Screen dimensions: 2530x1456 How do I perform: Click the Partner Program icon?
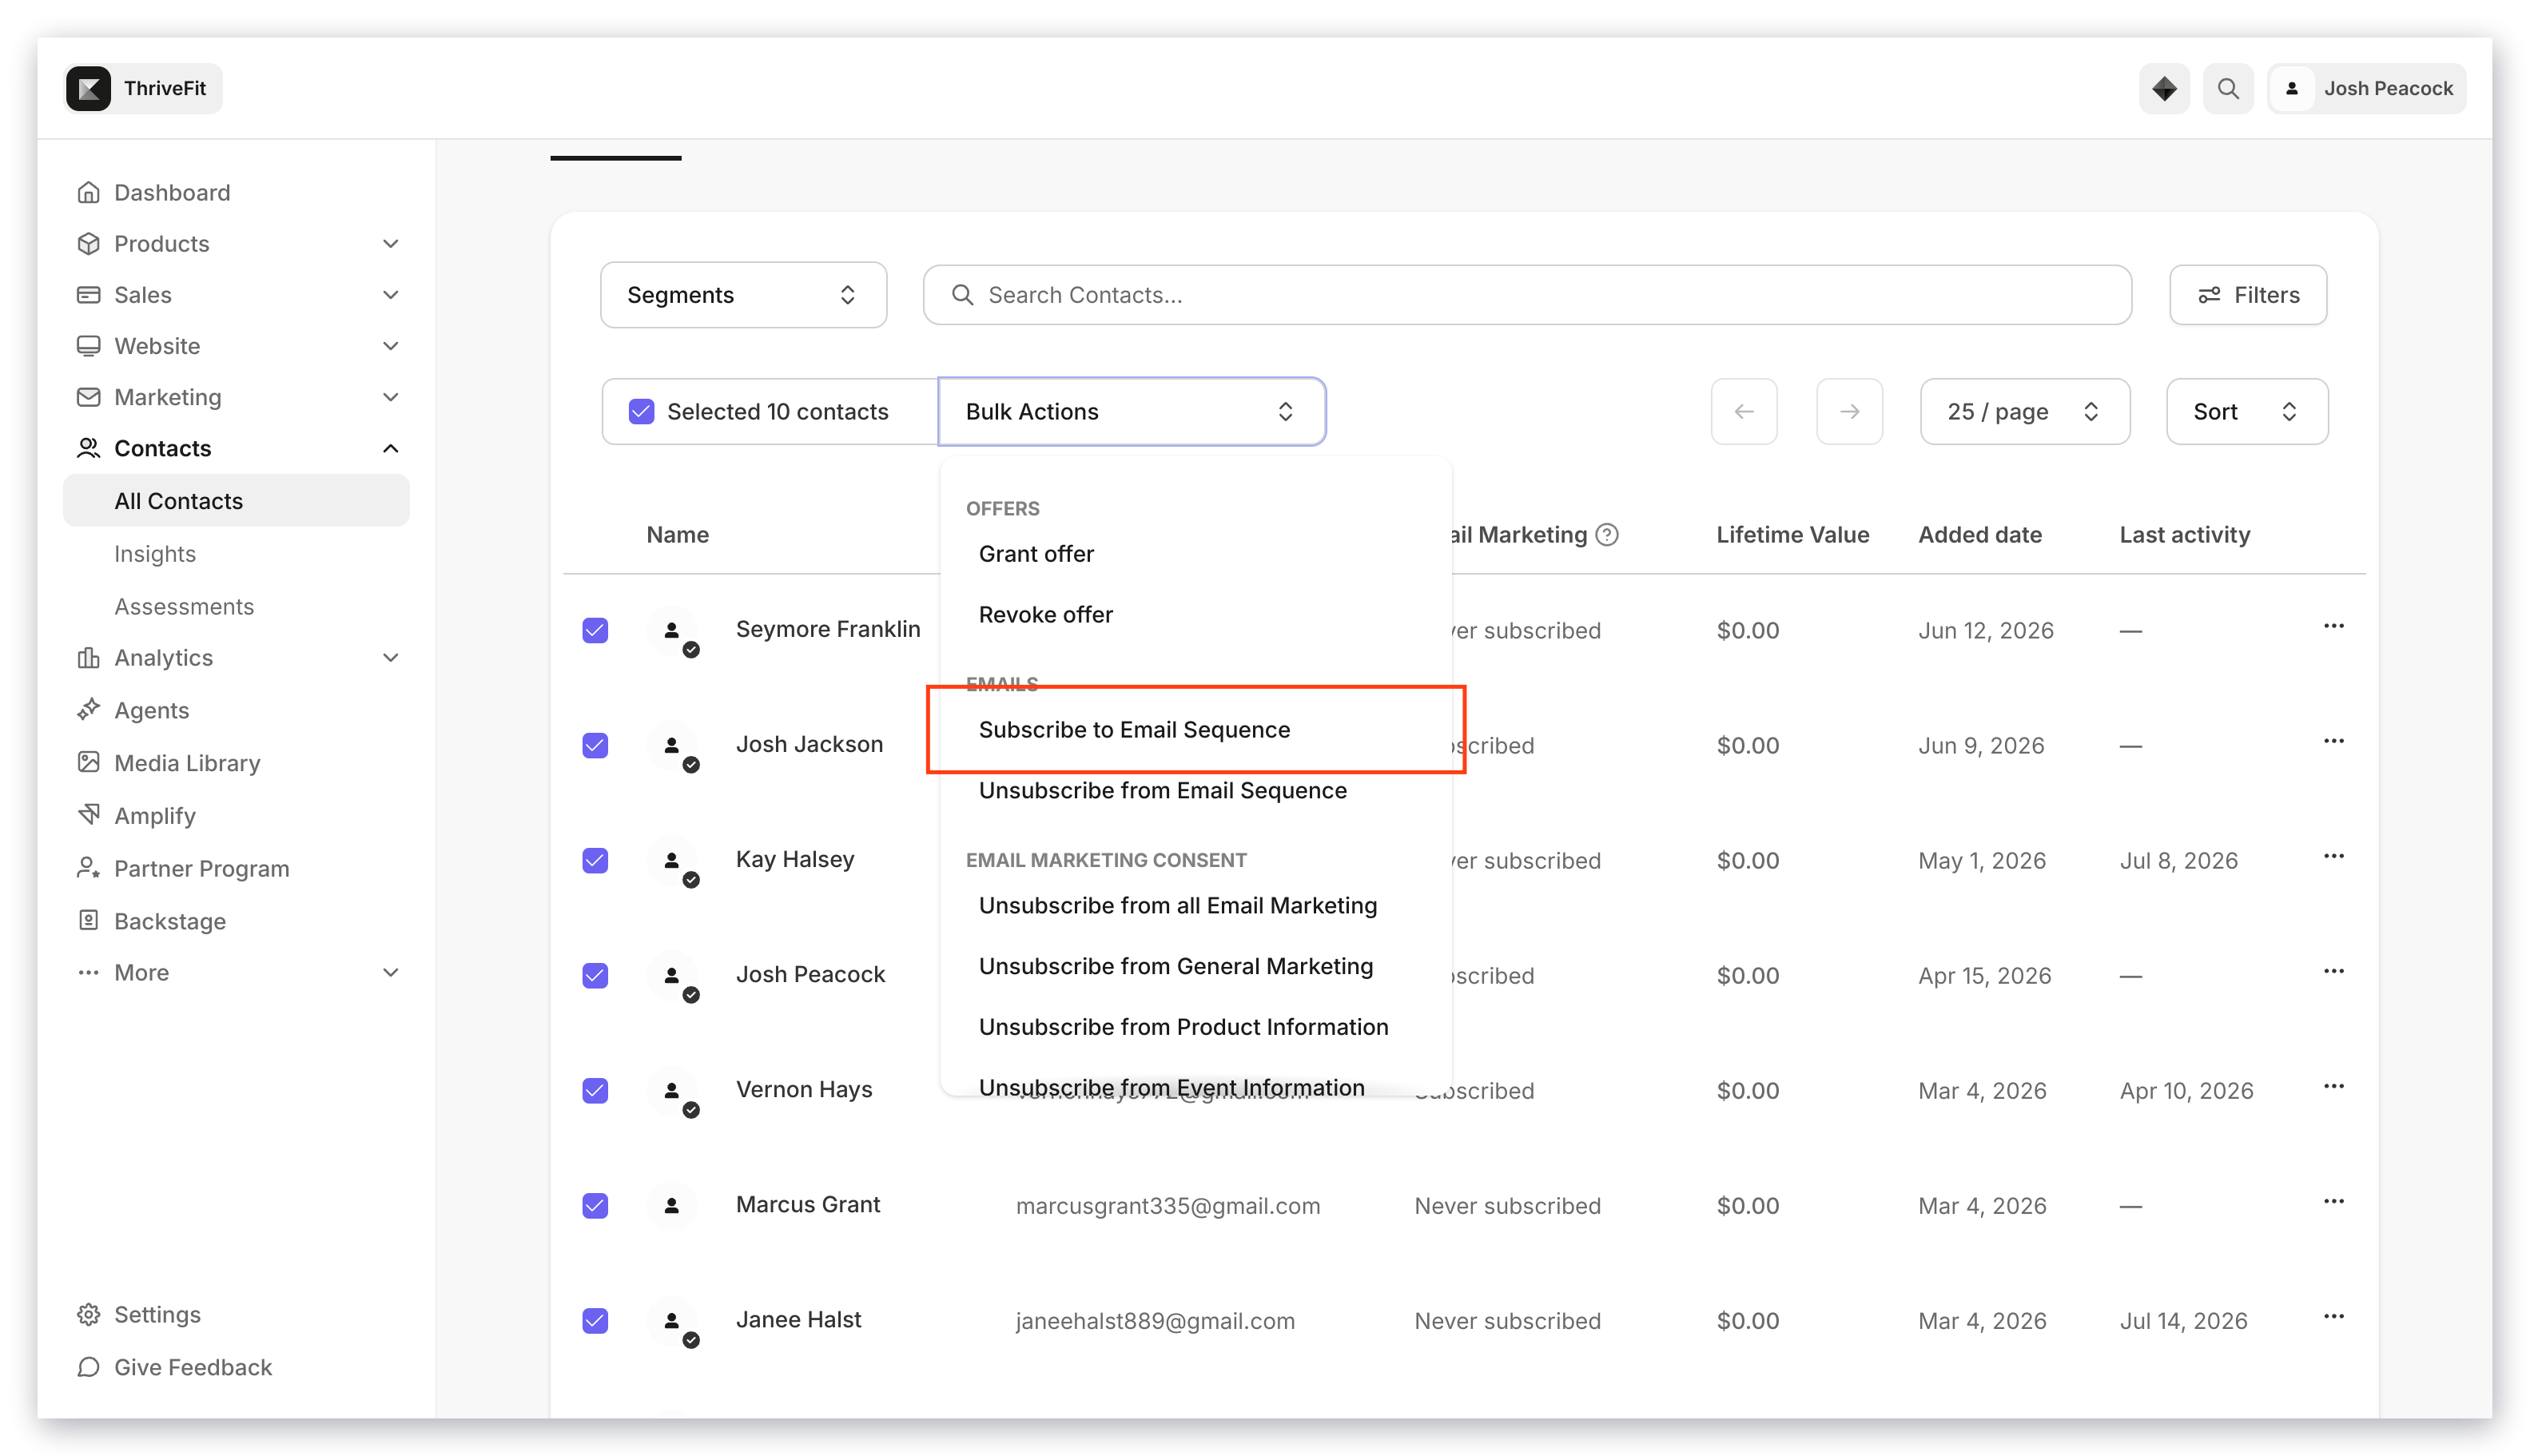89,868
